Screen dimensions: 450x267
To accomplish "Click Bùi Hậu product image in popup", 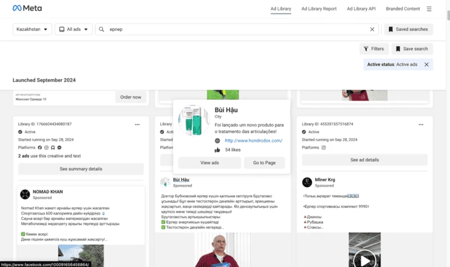I will click(x=194, y=120).
